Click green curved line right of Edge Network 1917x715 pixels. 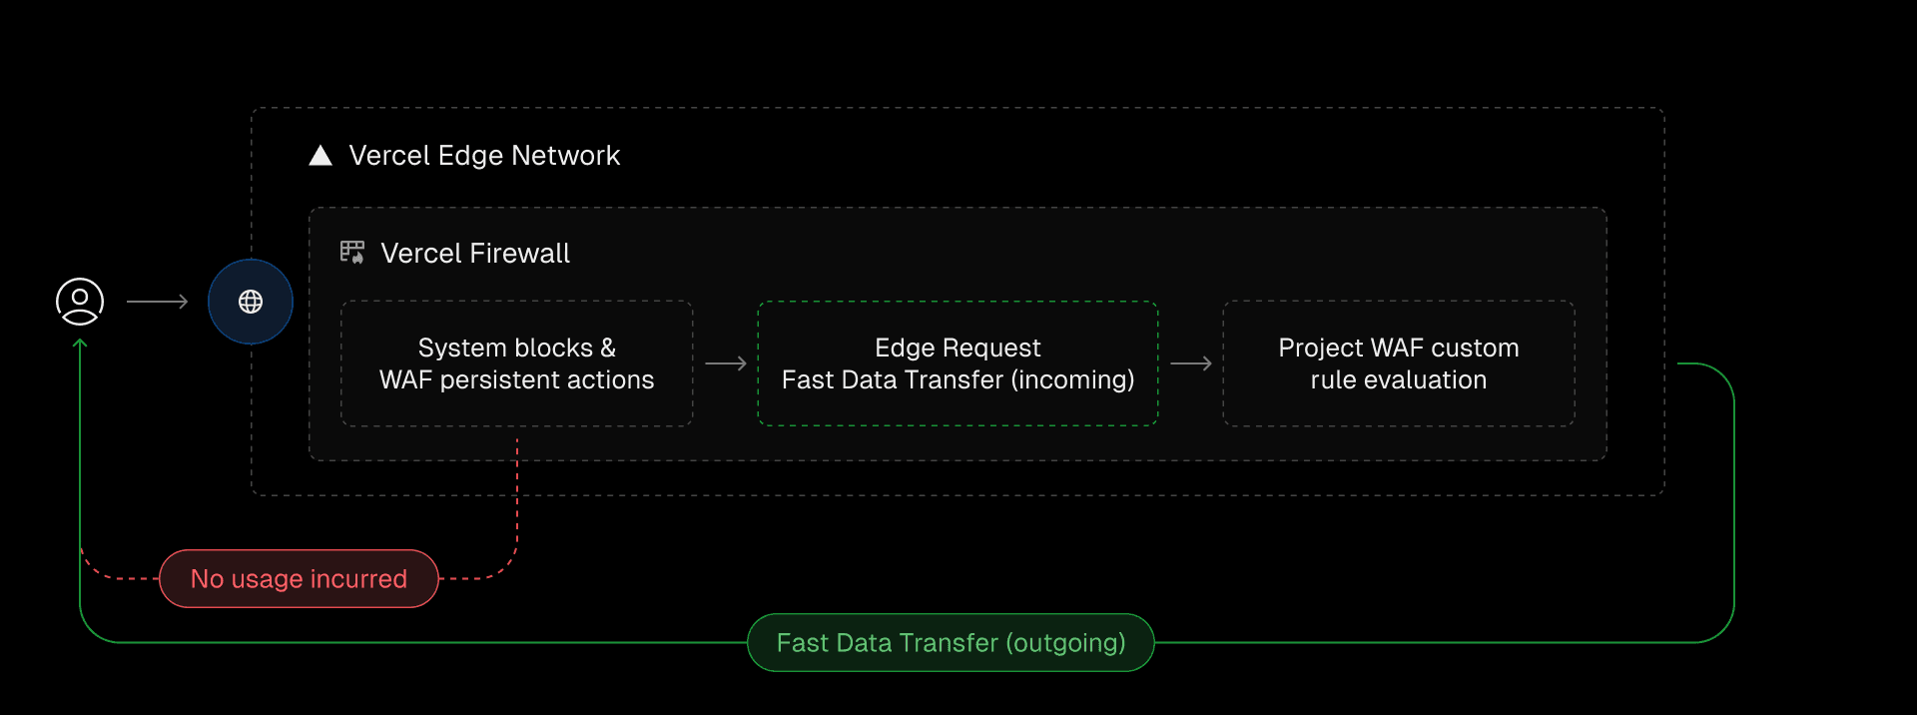tap(1733, 499)
